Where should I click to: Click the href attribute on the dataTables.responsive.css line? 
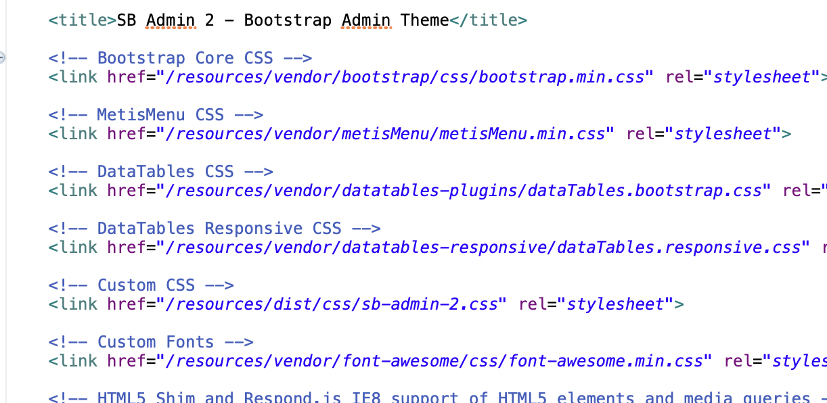pyautogui.click(x=127, y=247)
